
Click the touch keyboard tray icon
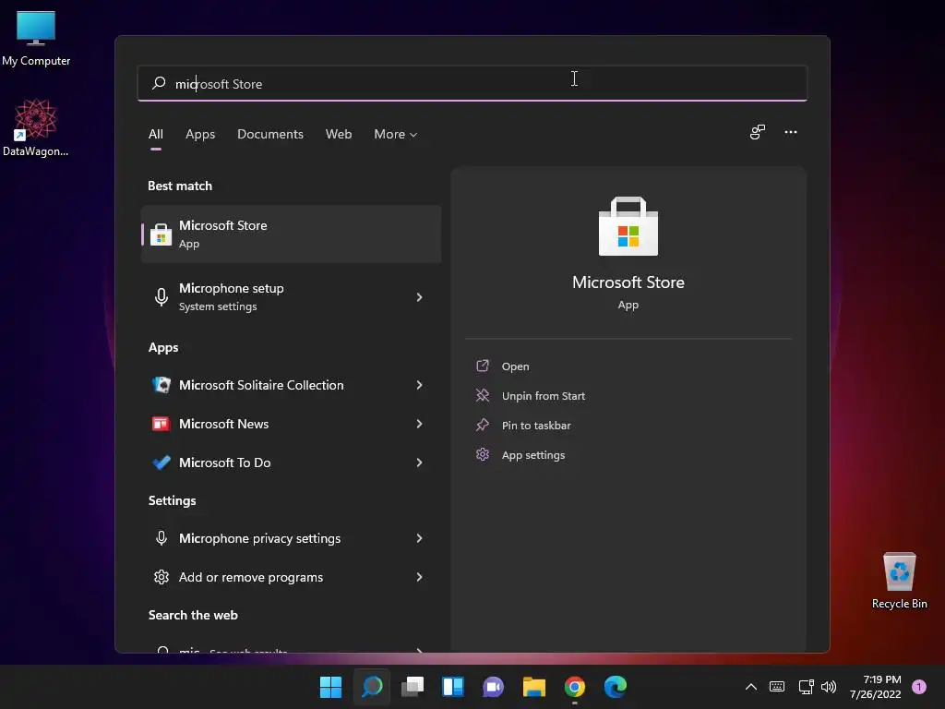point(777,687)
